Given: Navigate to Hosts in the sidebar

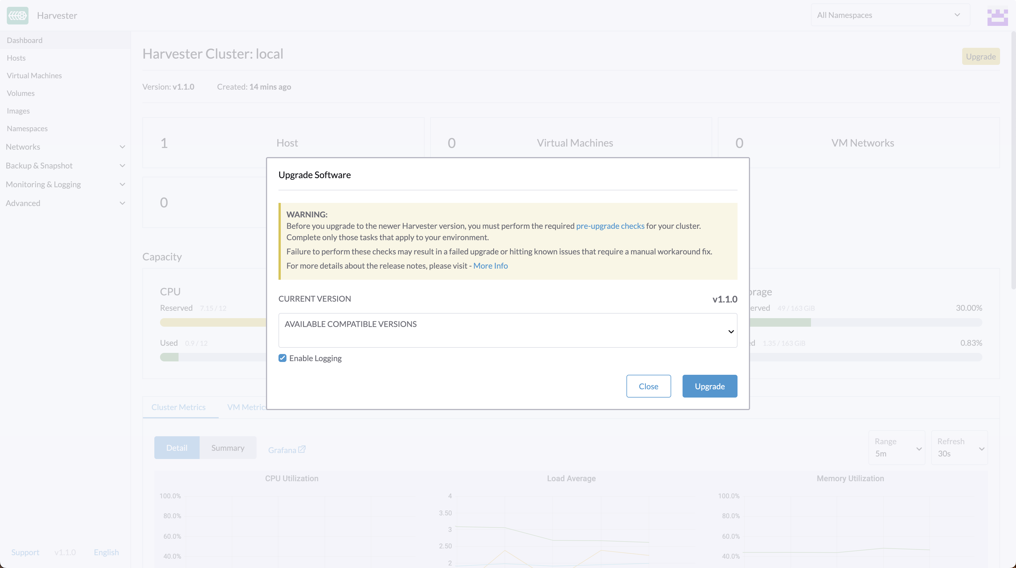Looking at the screenshot, I should pyautogui.click(x=16, y=57).
